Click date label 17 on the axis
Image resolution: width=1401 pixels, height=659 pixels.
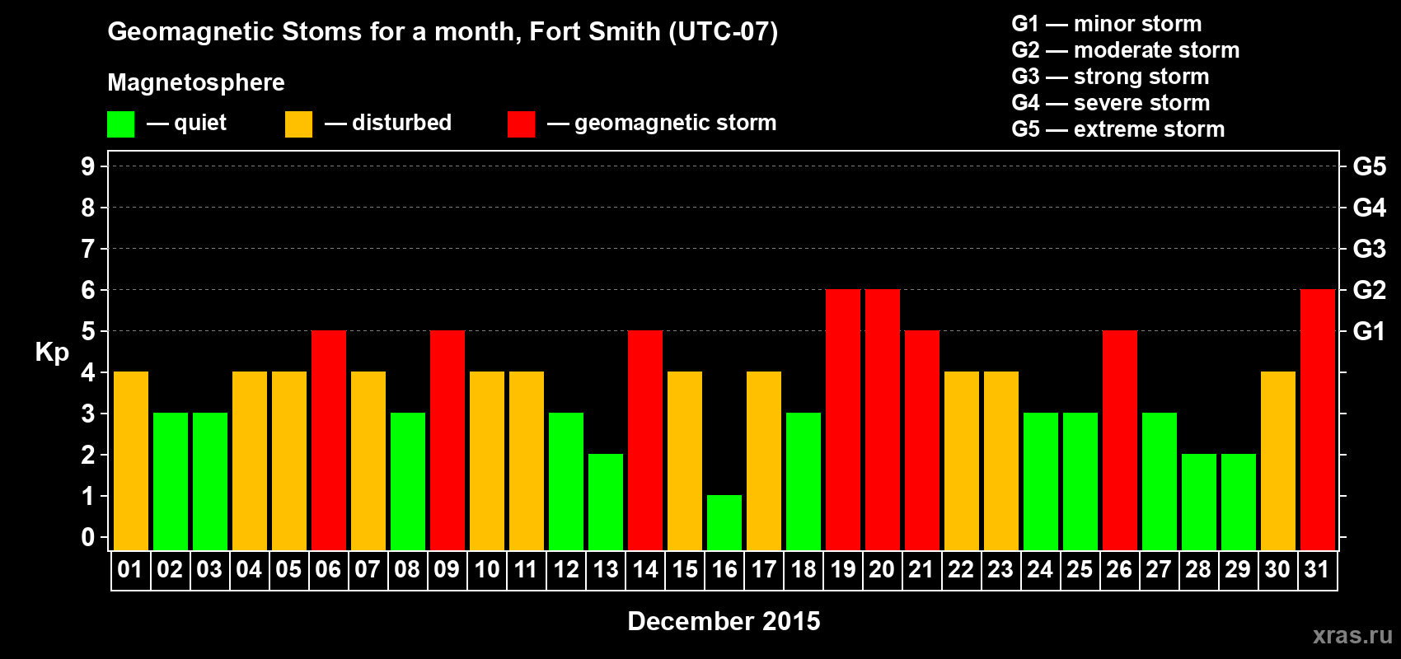click(x=763, y=569)
